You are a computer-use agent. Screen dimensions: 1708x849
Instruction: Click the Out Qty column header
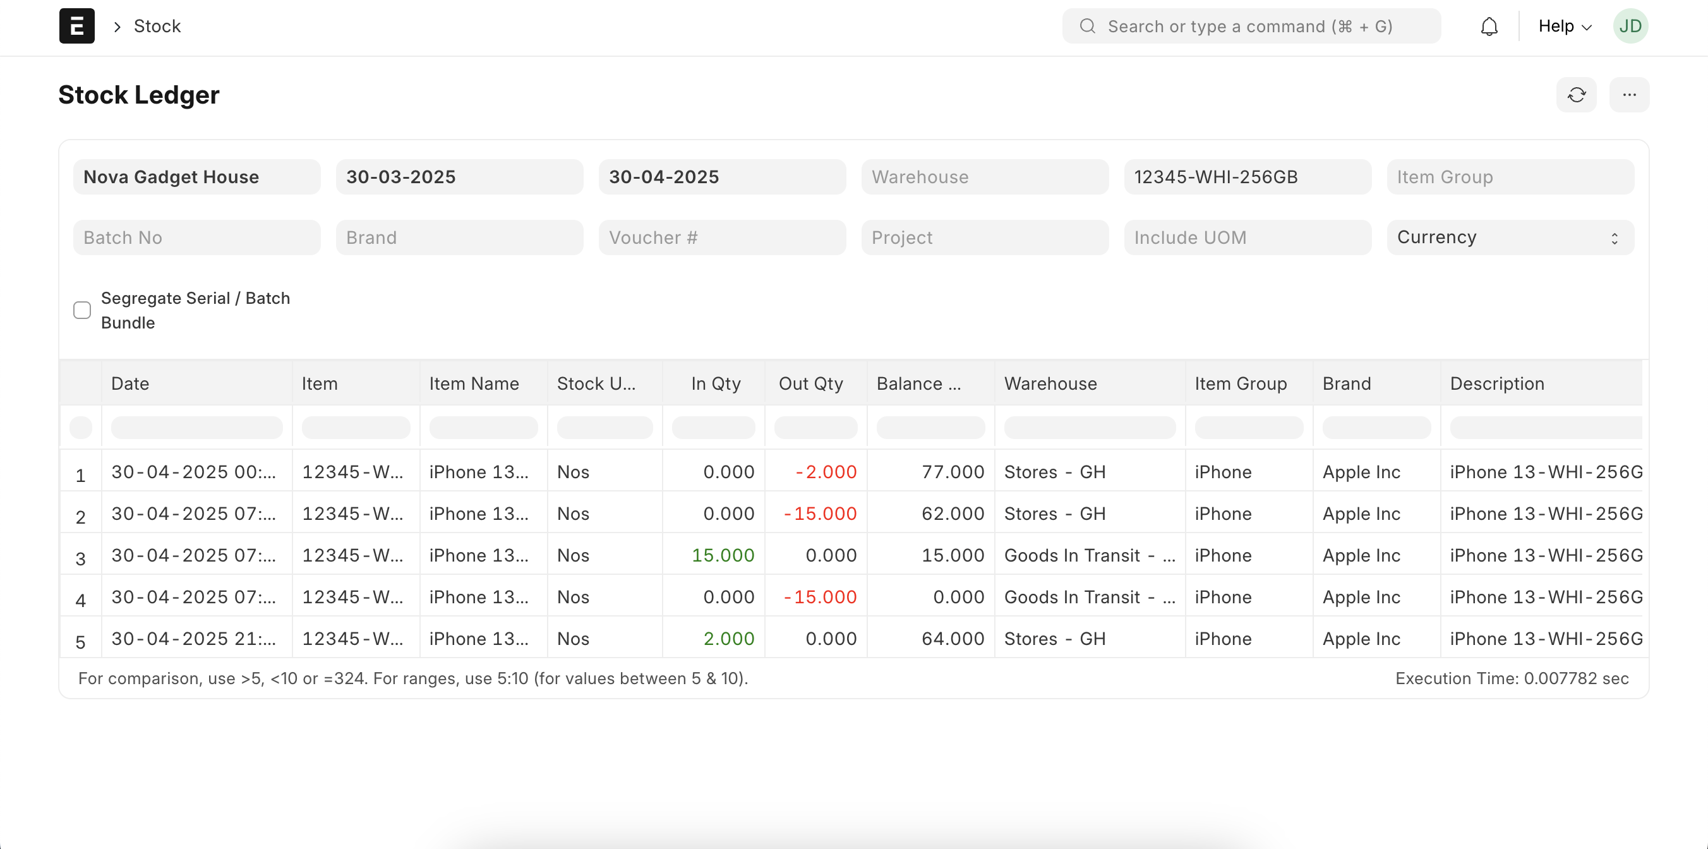click(816, 383)
